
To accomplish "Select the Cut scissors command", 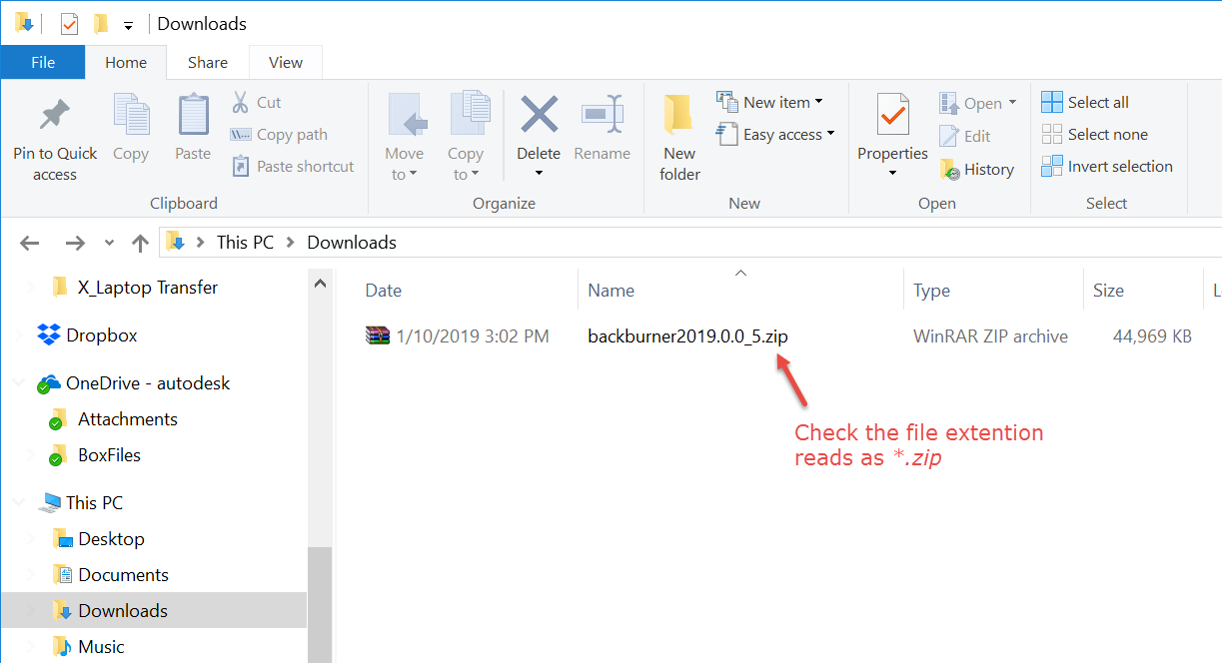I will pyautogui.click(x=257, y=102).
